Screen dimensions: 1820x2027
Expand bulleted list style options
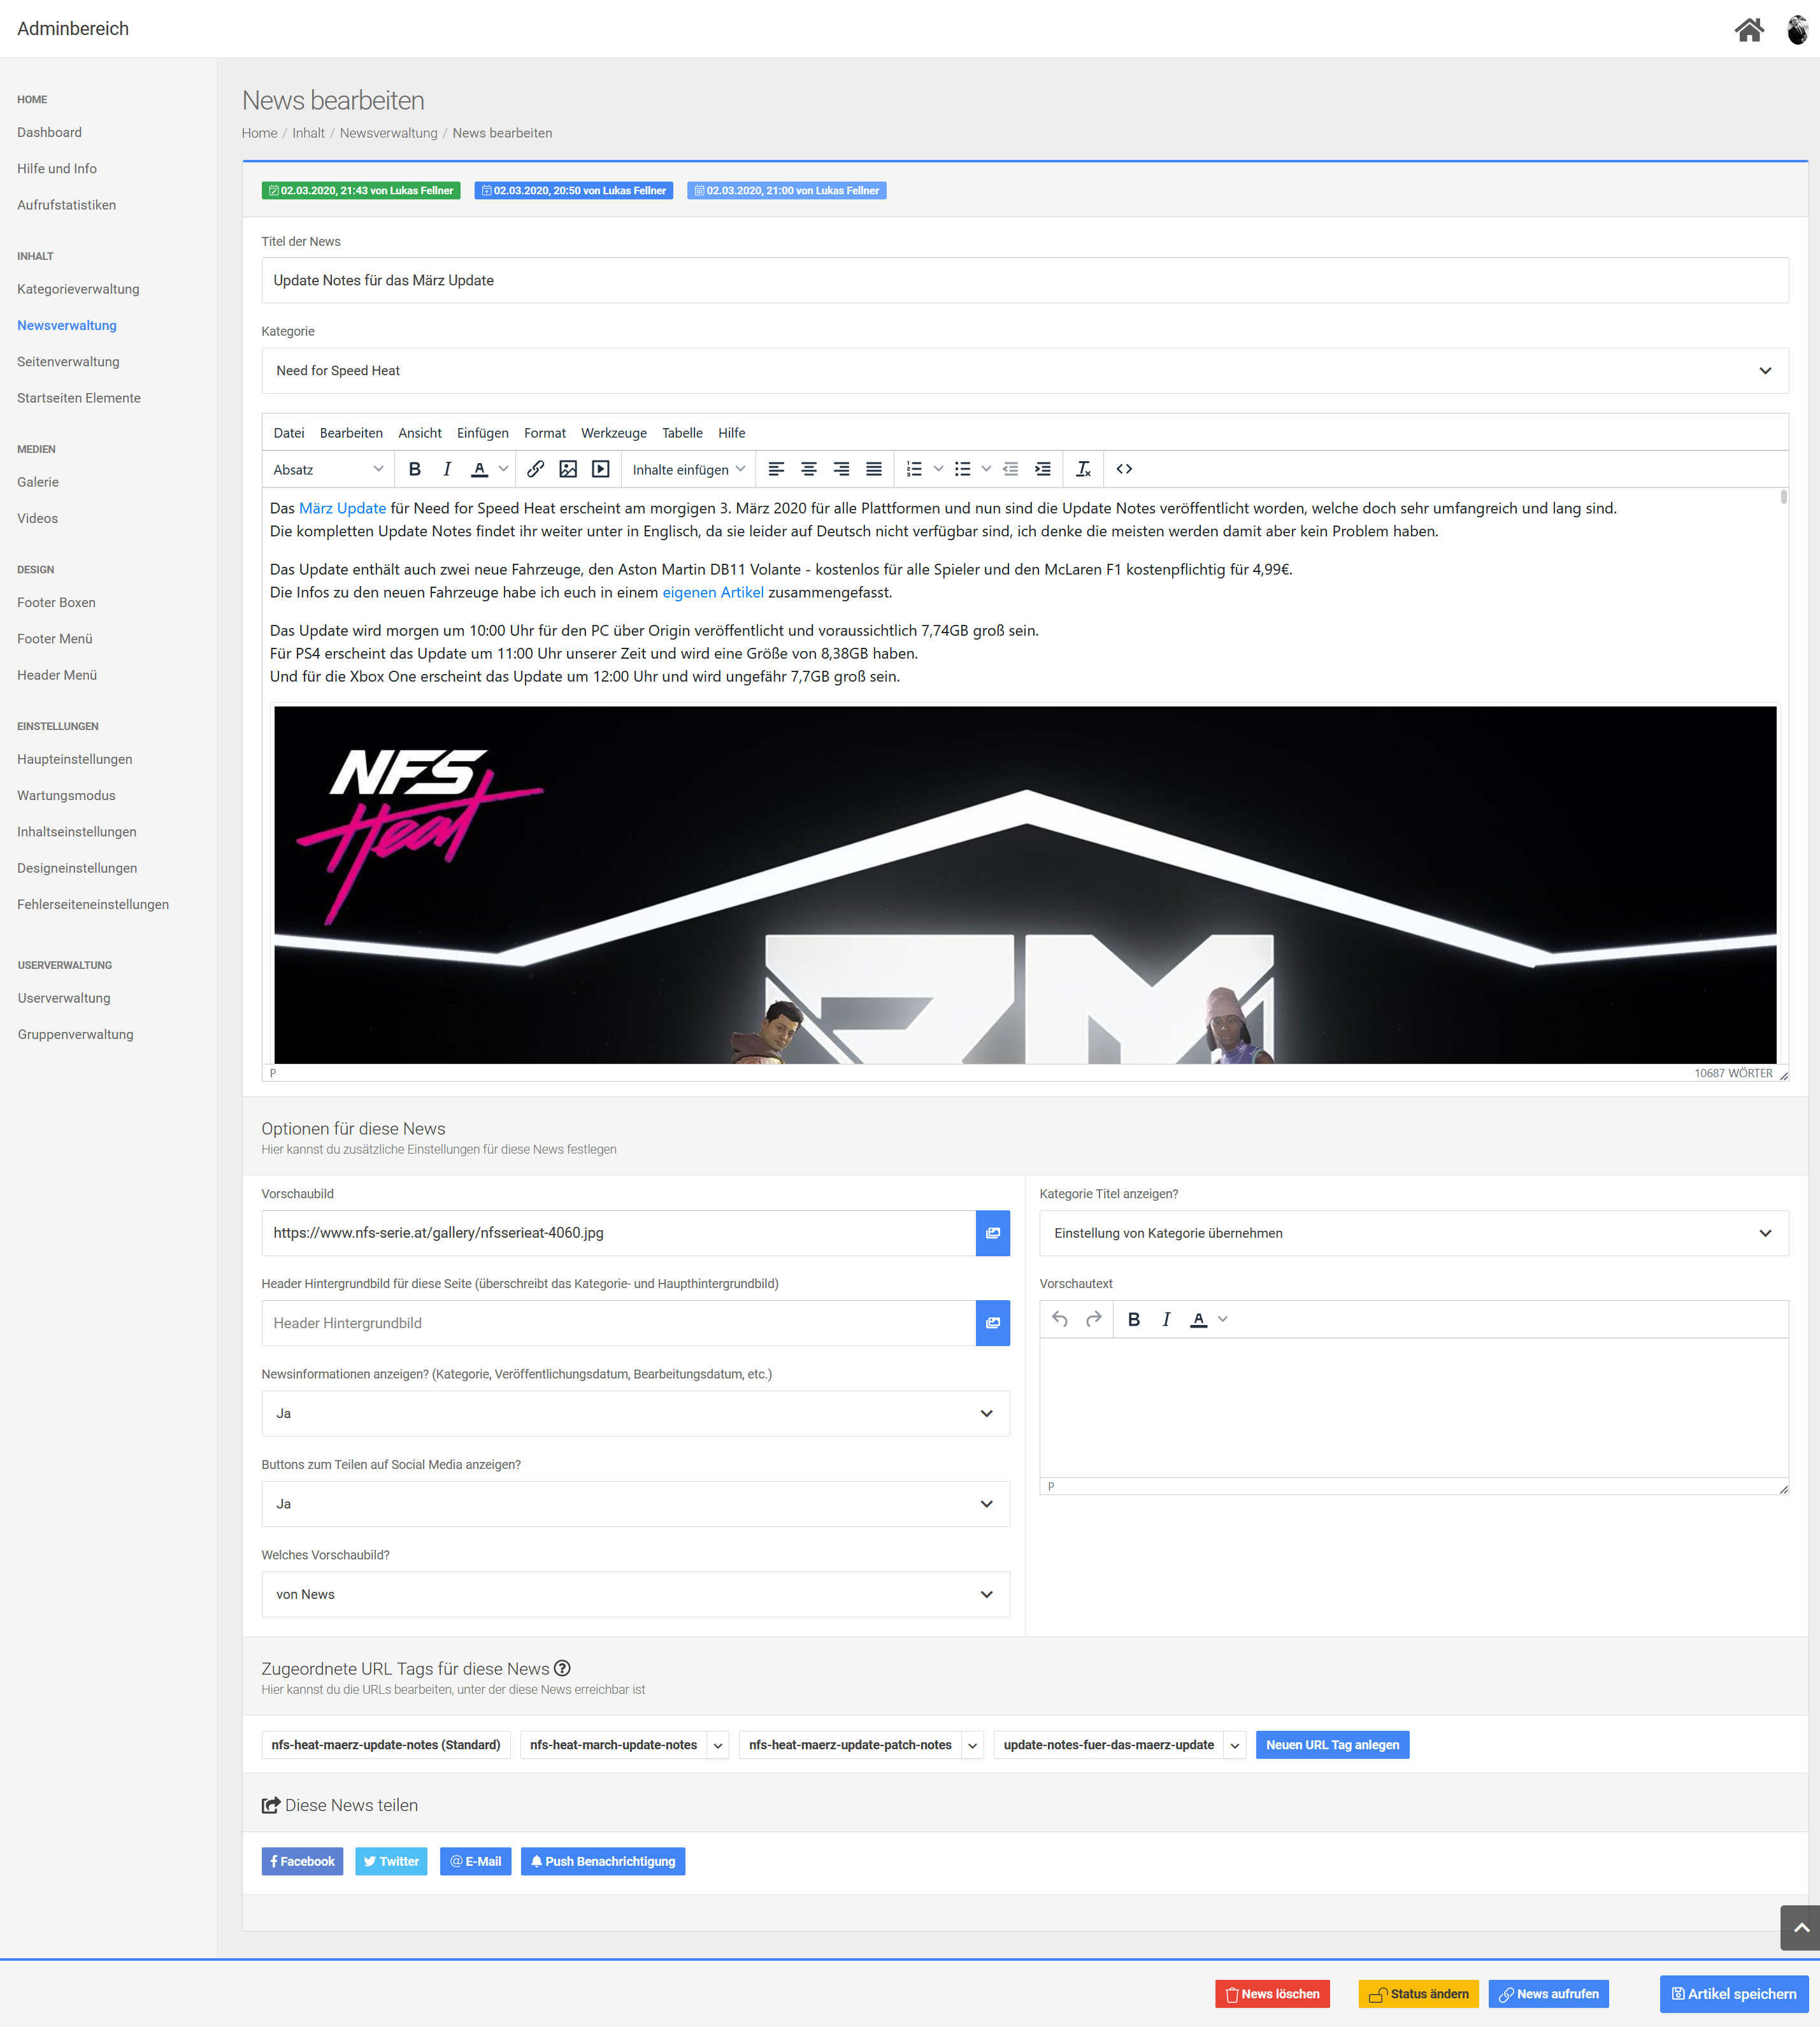986,469
